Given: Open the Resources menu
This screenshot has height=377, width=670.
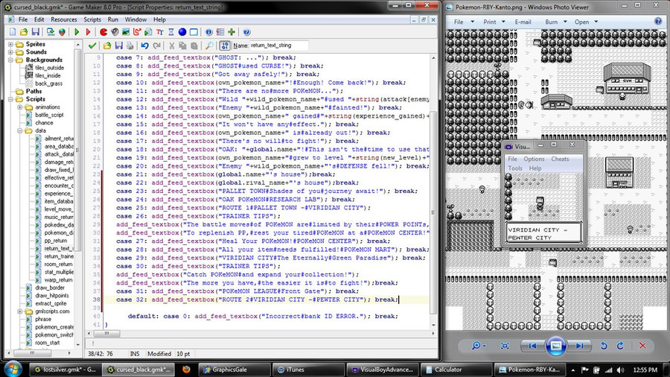Looking at the screenshot, I should (64, 19).
